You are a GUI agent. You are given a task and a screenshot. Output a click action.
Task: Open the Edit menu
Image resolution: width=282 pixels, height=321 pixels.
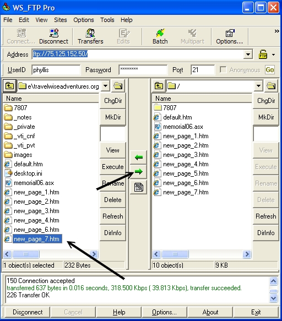(x=24, y=20)
